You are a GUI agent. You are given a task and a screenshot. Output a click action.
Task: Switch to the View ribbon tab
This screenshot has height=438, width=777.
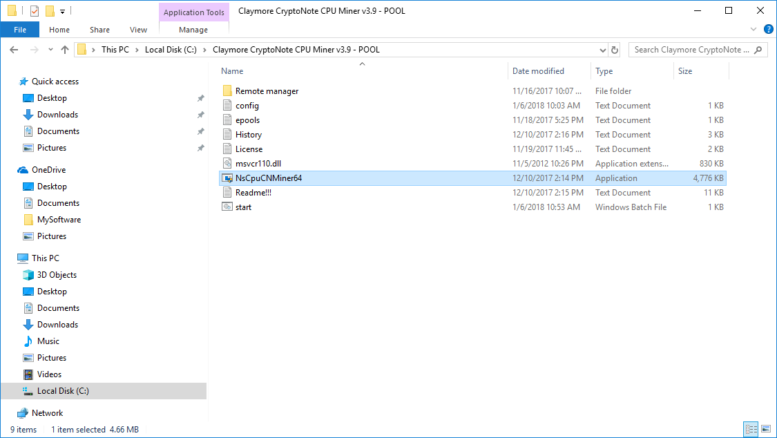(x=138, y=30)
